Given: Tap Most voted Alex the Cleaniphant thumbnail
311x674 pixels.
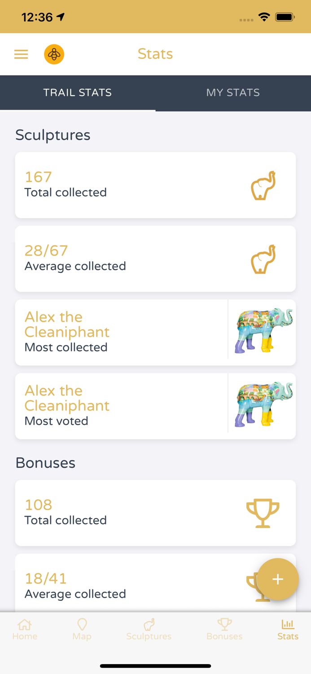Looking at the screenshot, I should pos(263,405).
